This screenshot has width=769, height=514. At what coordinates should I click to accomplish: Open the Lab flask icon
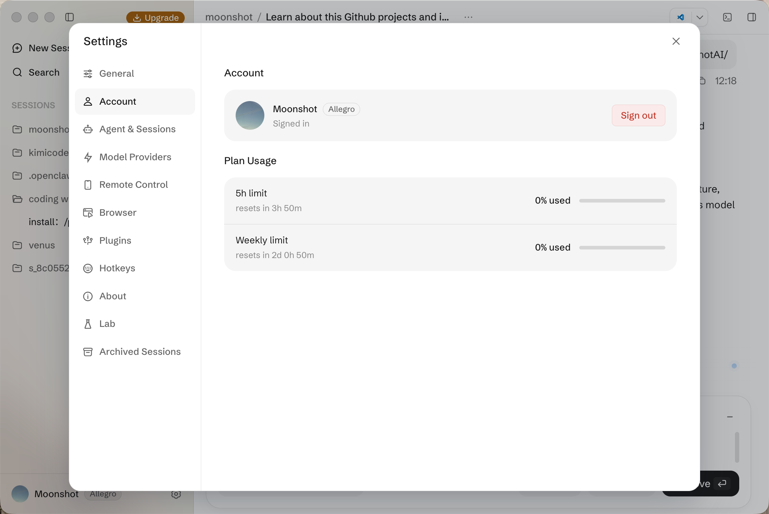(88, 324)
